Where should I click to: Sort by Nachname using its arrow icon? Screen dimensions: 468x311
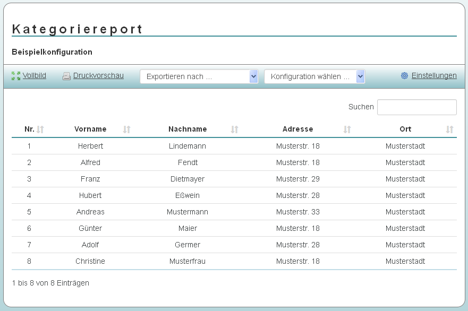pos(235,129)
